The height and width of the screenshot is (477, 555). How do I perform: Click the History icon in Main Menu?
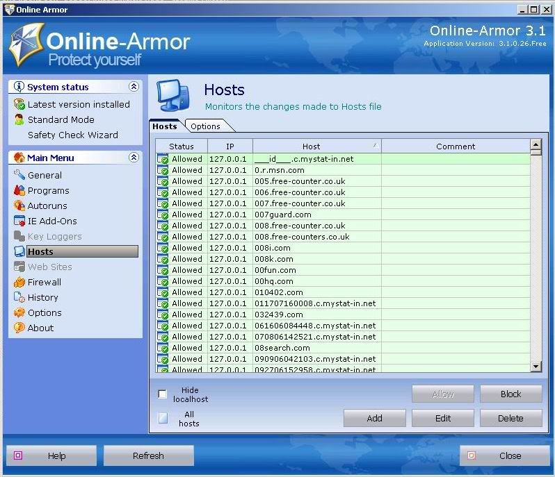[19, 297]
